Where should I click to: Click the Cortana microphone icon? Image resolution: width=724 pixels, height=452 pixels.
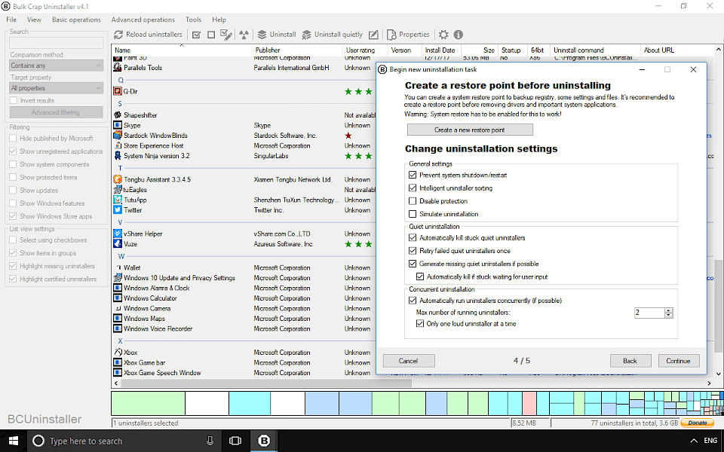pyautogui.click(x=210, y=441)
